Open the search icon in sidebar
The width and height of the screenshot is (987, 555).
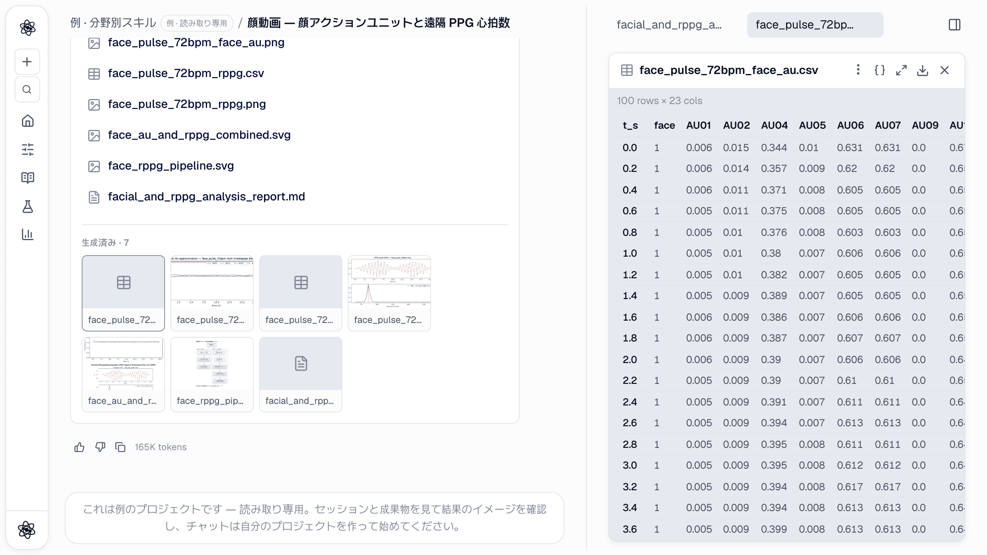[27, 89]
